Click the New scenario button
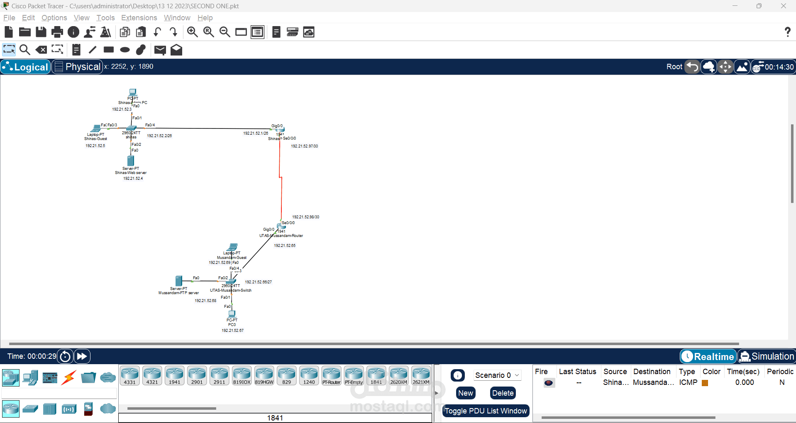Viewport: 796px width, 423px height. click(466, 393)
